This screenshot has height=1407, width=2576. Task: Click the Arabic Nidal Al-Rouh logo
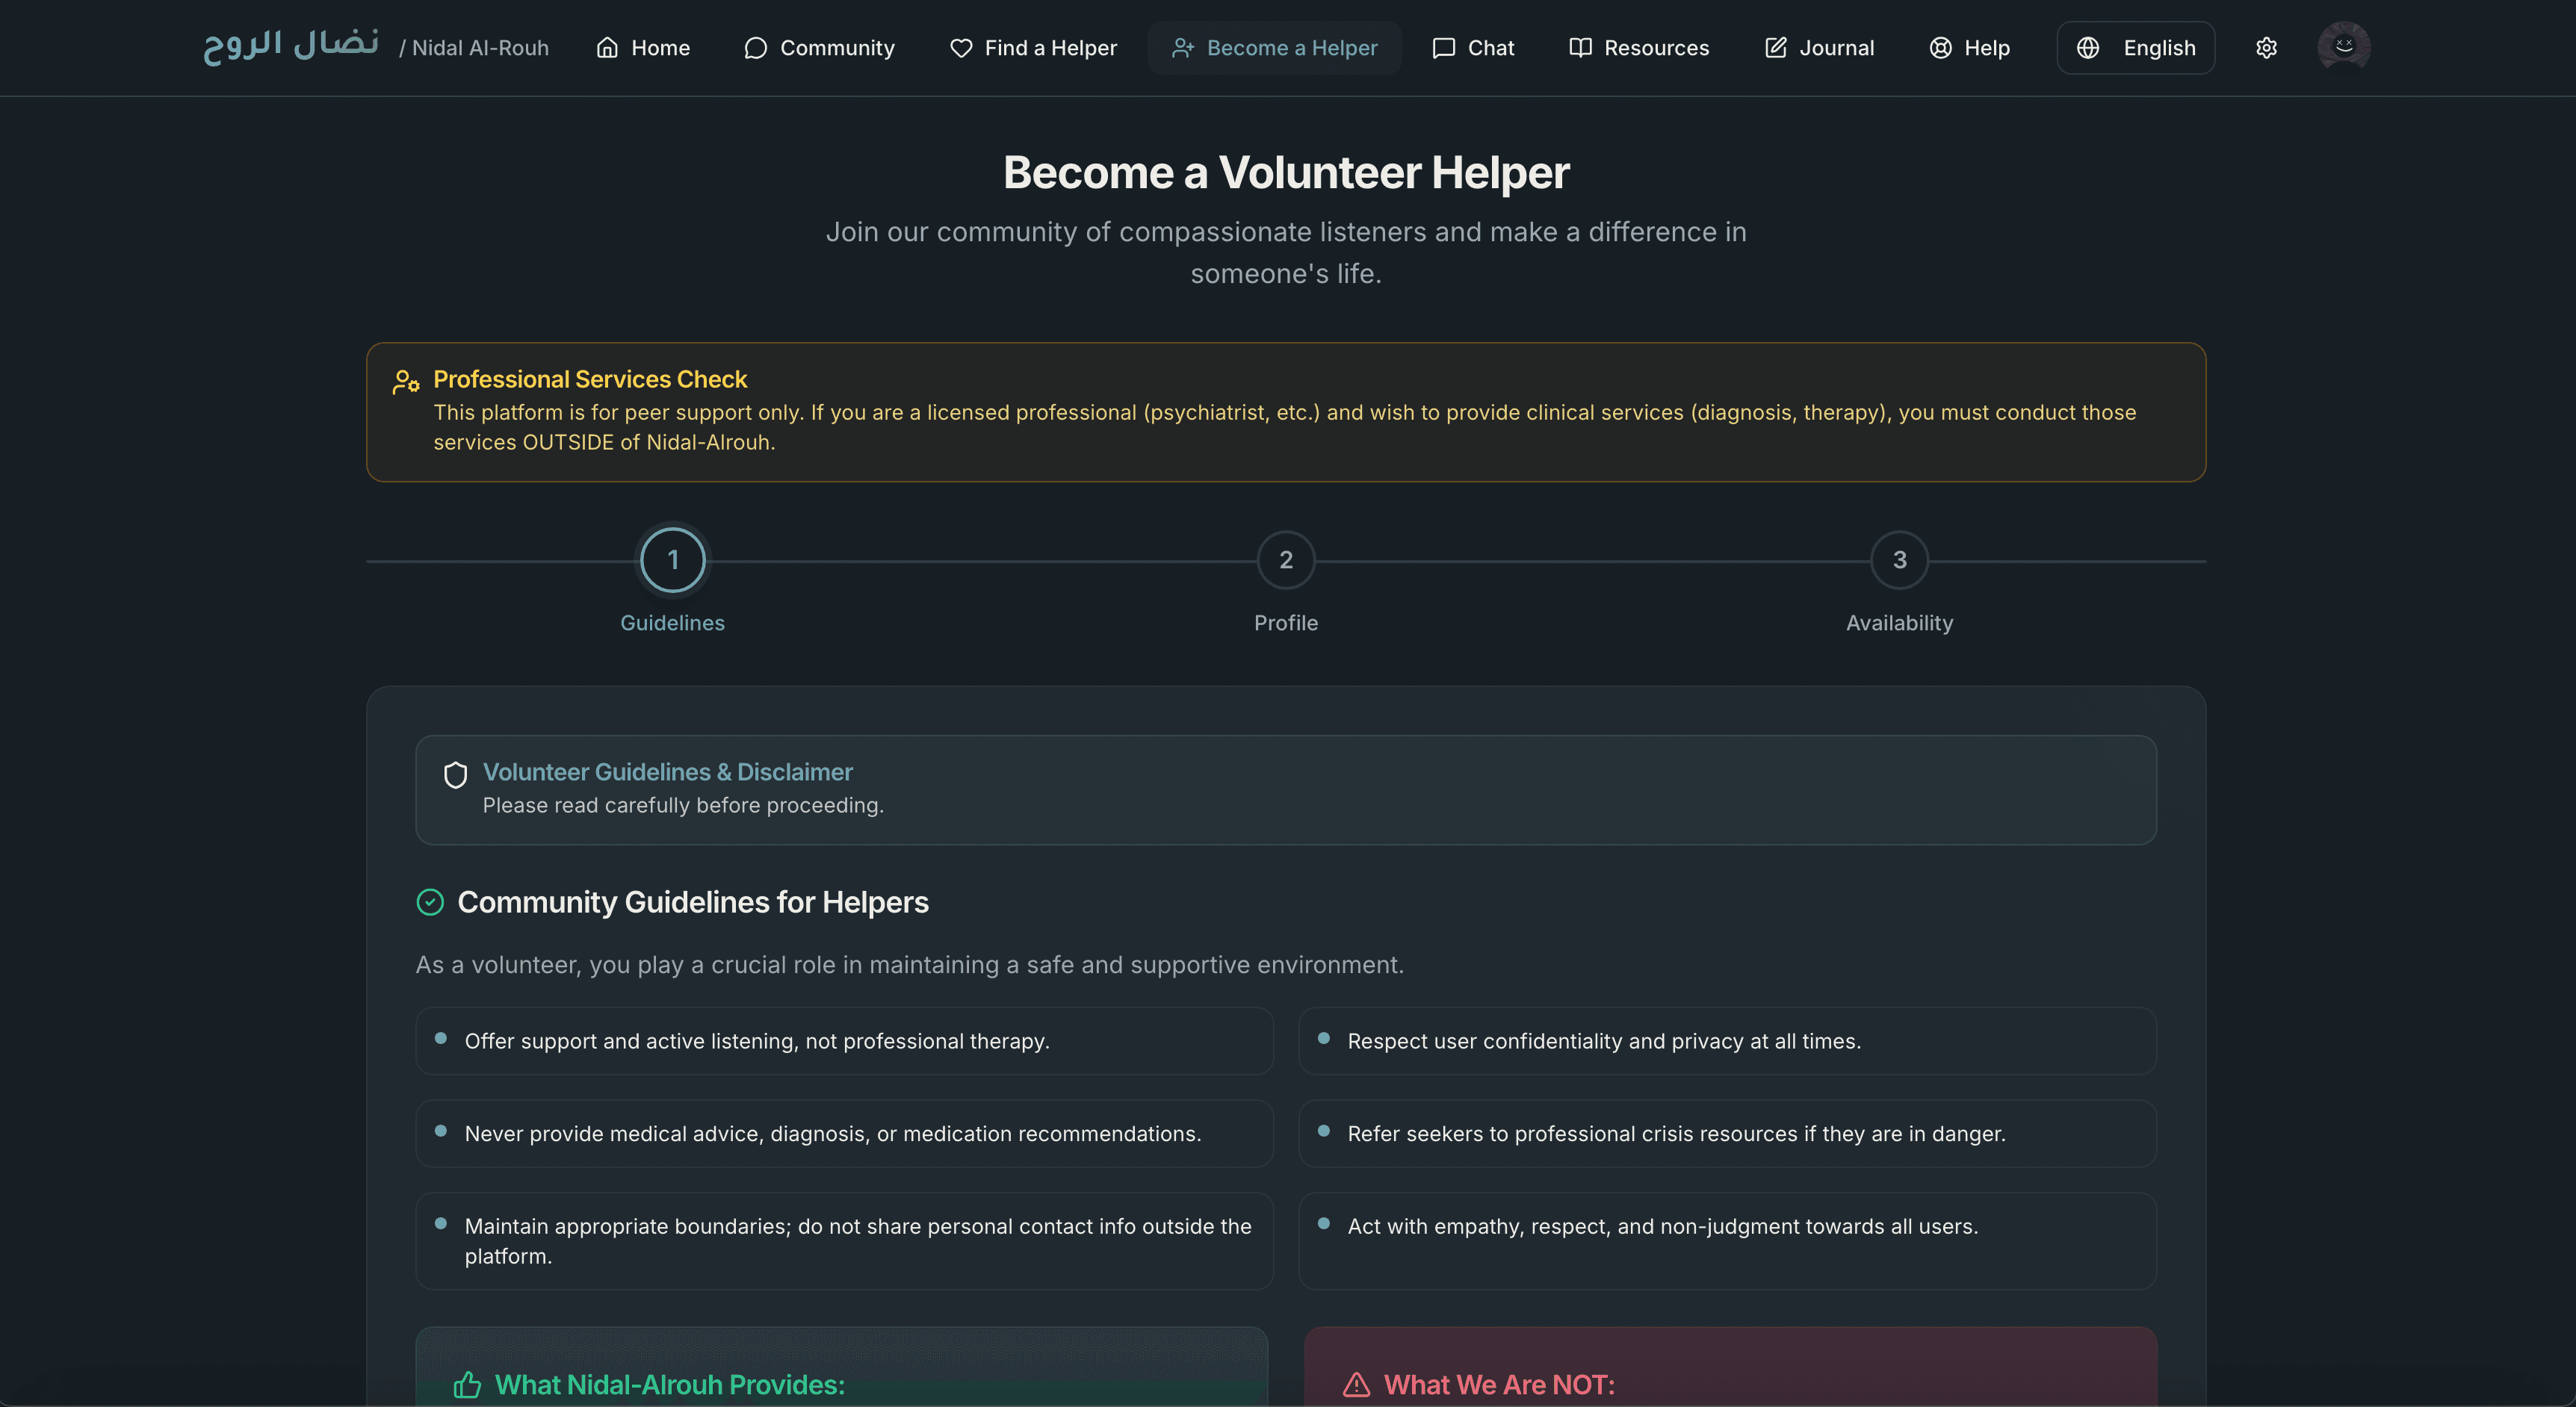291,46
